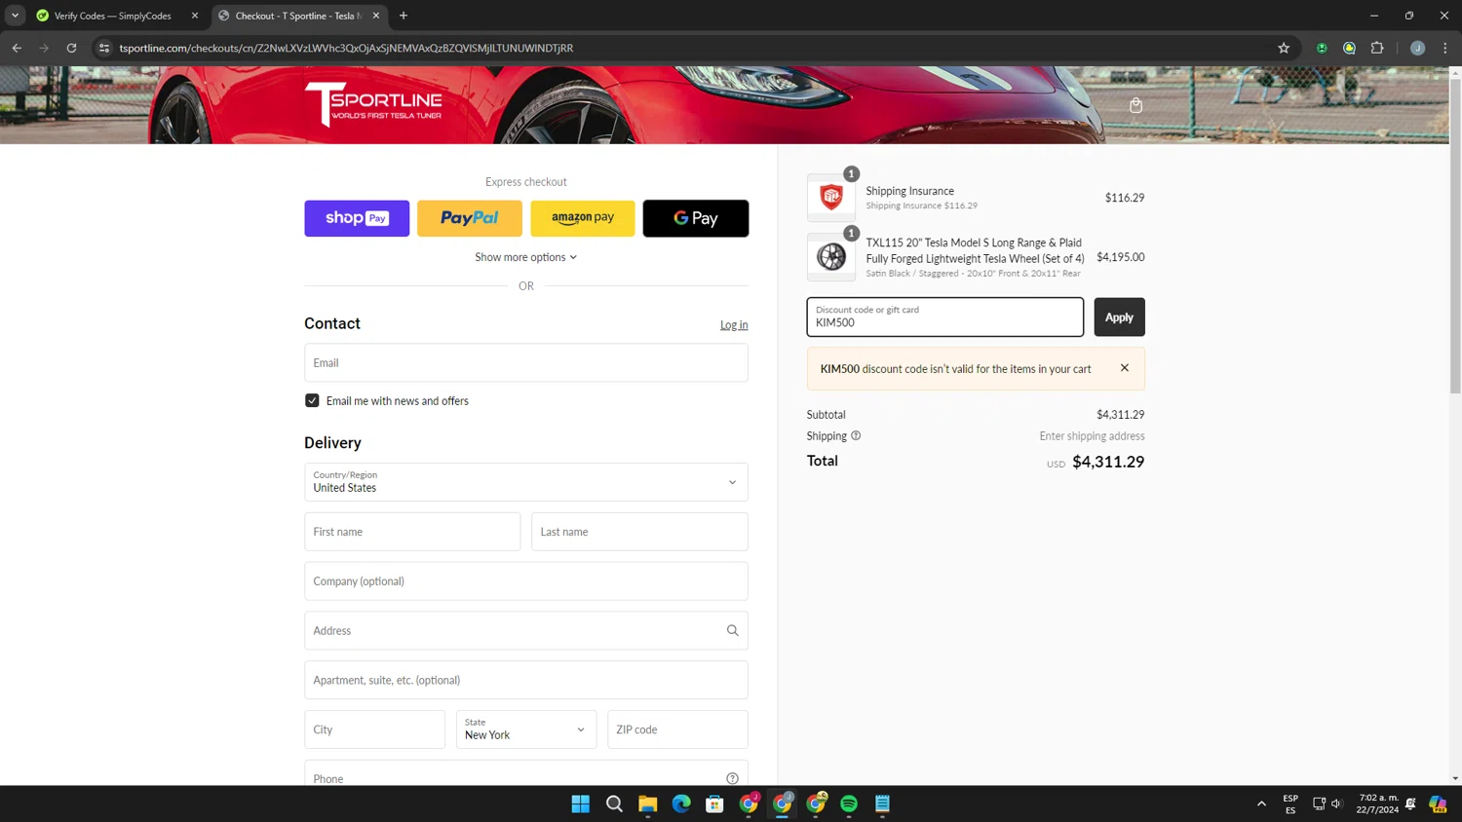Click the Last name field
The image size is (1462, 822).
(639, 532)
